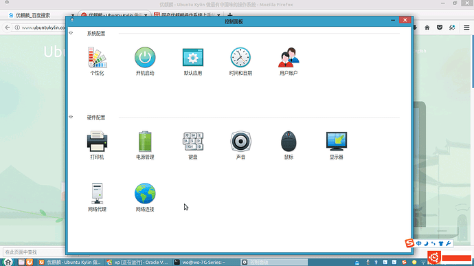Open the file manager icon in taskbar
474x266 pixels.
tap(21, 263)
